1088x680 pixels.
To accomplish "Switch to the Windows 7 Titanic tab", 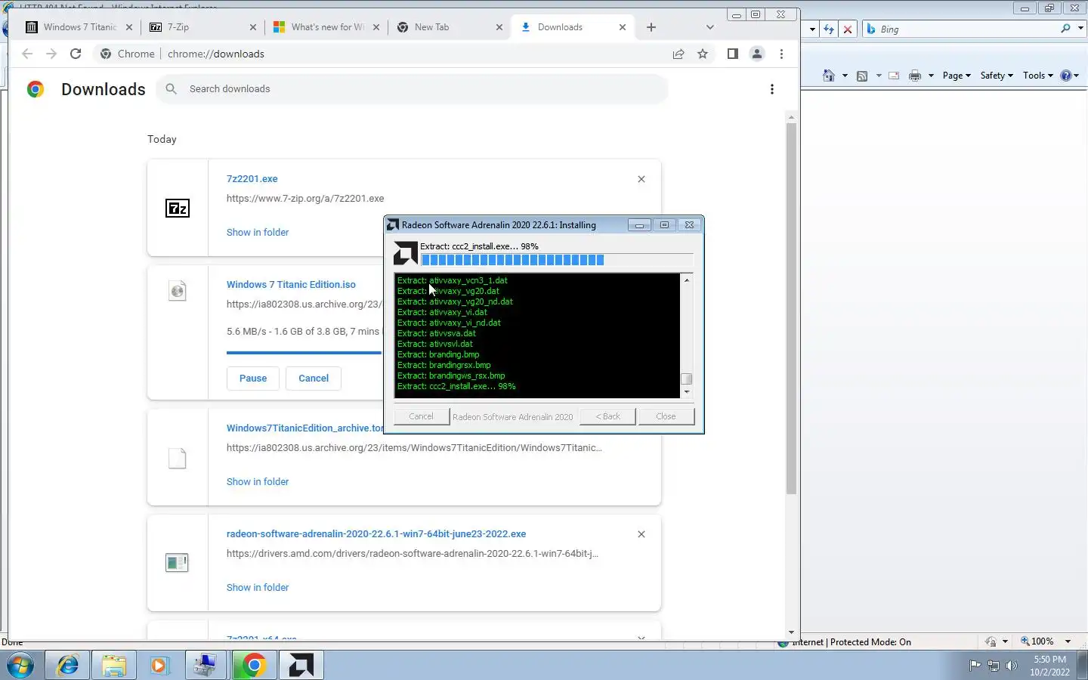I will tap(79, 27).
